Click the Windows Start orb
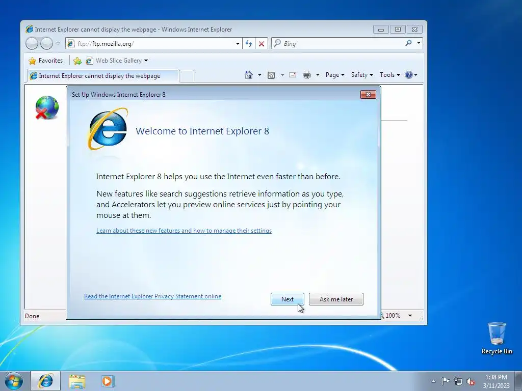The height and width of the screenshot is (391, 522). [x=14, y=381]
